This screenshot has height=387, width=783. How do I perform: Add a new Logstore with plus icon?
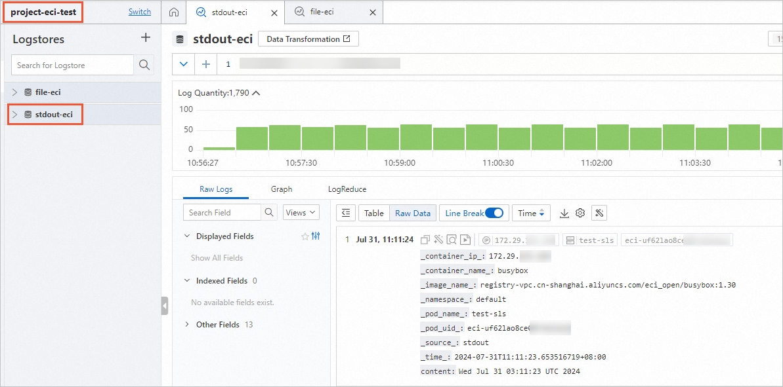click(145, 37)
